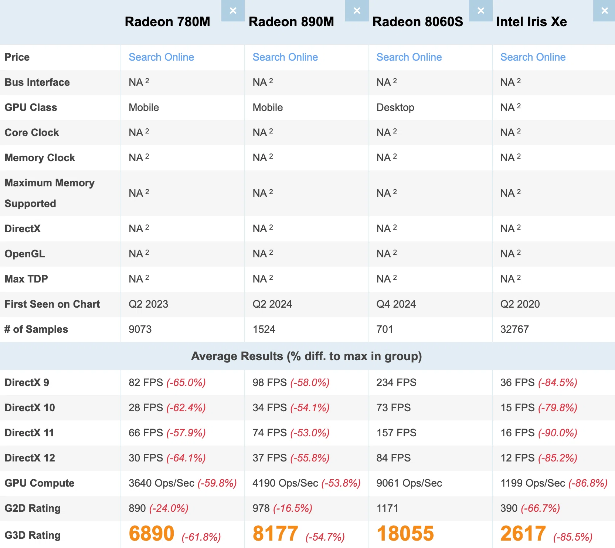Click the 1171 G2D Rating value
This screenshot has width=615, height=548.
tap(387, 508)
